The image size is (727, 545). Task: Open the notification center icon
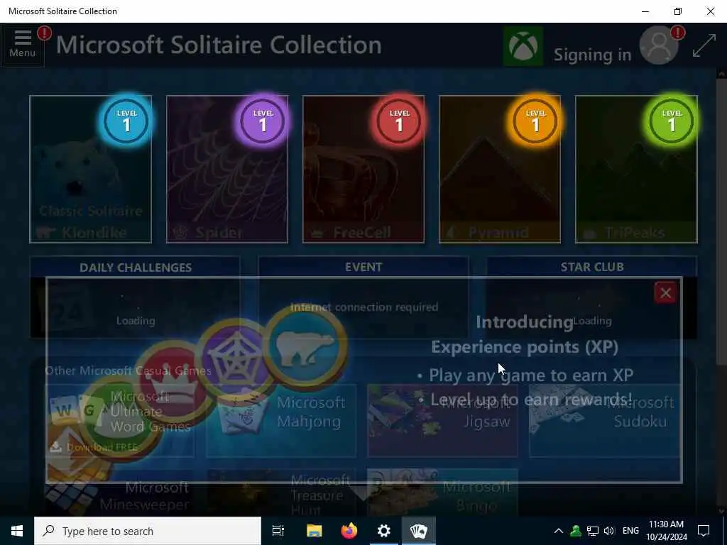coord(704,531)
